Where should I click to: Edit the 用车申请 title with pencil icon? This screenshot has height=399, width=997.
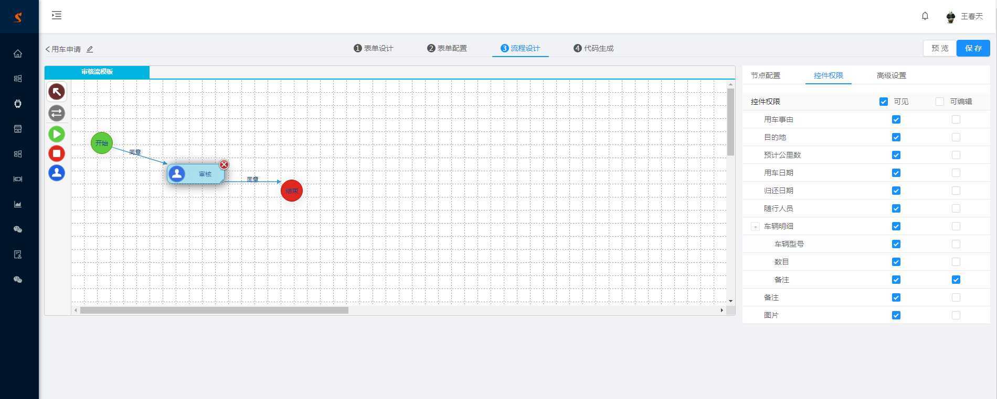click(x=90, y=49)
